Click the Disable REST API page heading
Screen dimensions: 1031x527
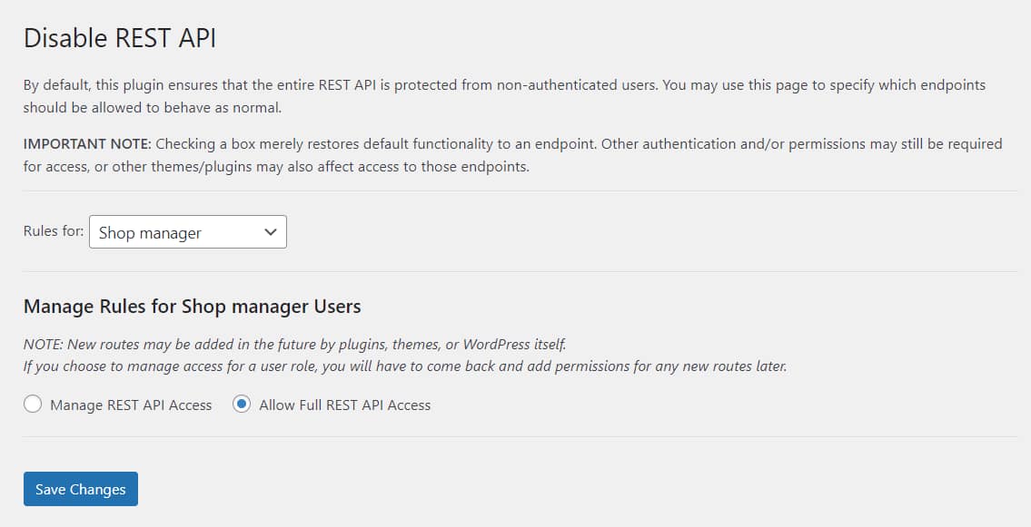(x=119, y=38)
